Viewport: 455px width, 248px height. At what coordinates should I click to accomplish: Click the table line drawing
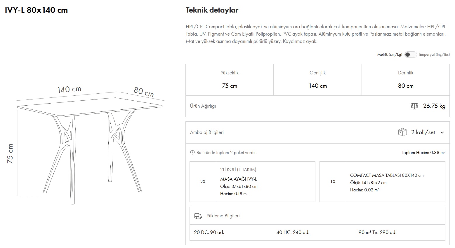(x=91, y=146)
